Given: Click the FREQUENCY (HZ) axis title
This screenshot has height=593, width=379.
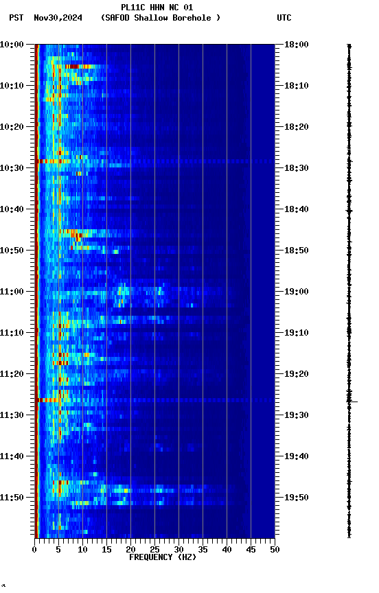Looking at the screenshot, I should pos(163,558).
